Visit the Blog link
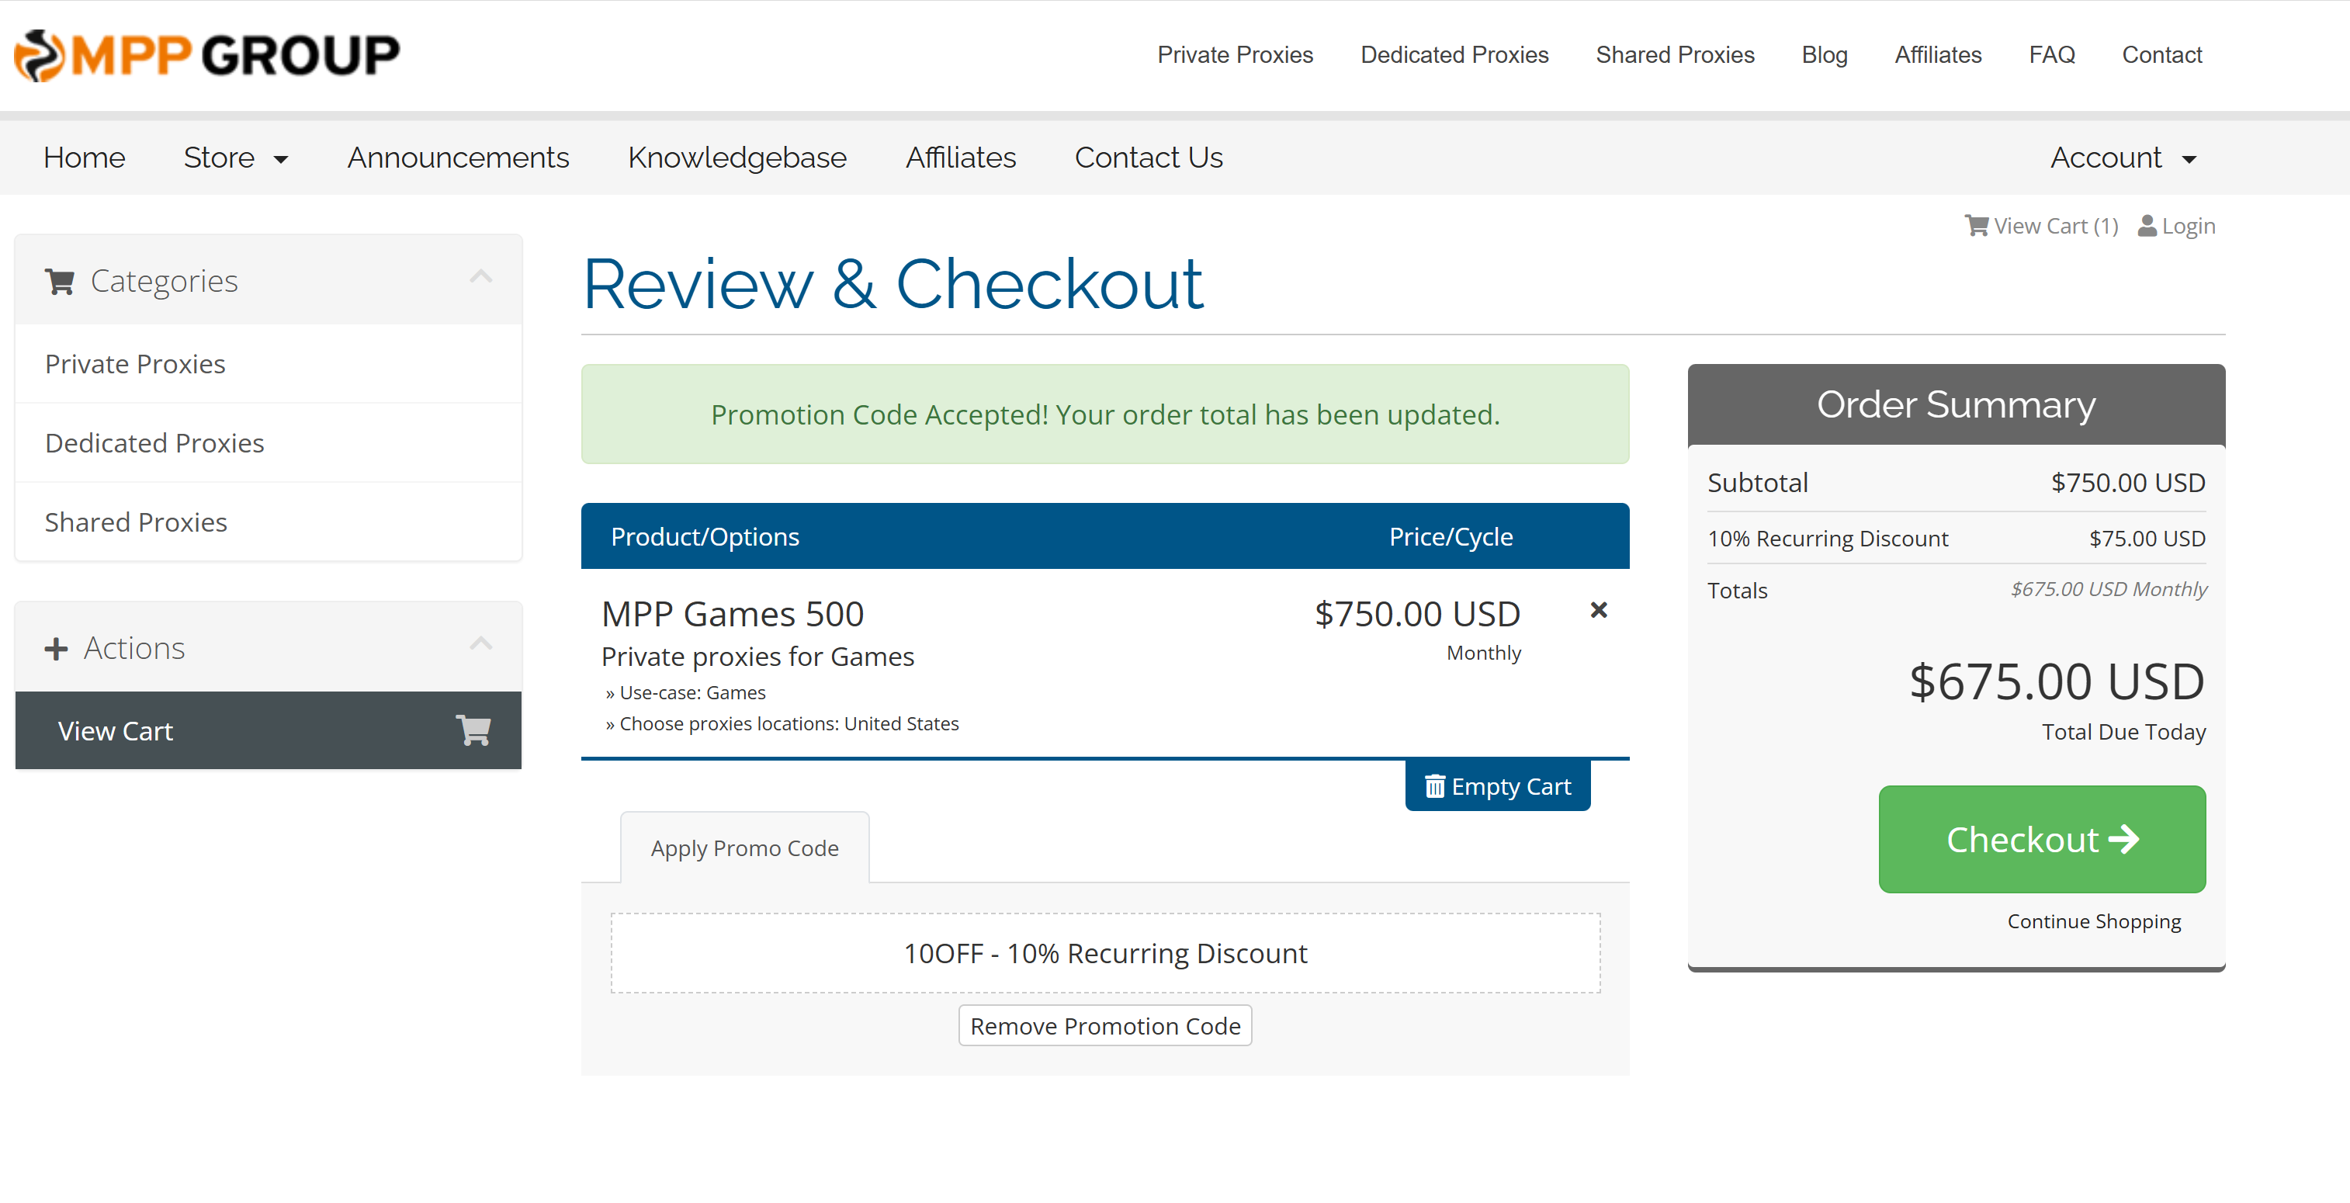The height and width of the screenshot is (1203, 2350). [1825, 55]
